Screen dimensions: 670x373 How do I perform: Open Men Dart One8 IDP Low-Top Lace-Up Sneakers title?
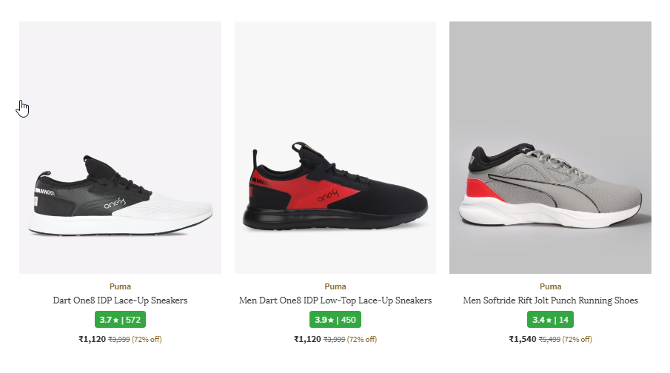click(335, 300)
